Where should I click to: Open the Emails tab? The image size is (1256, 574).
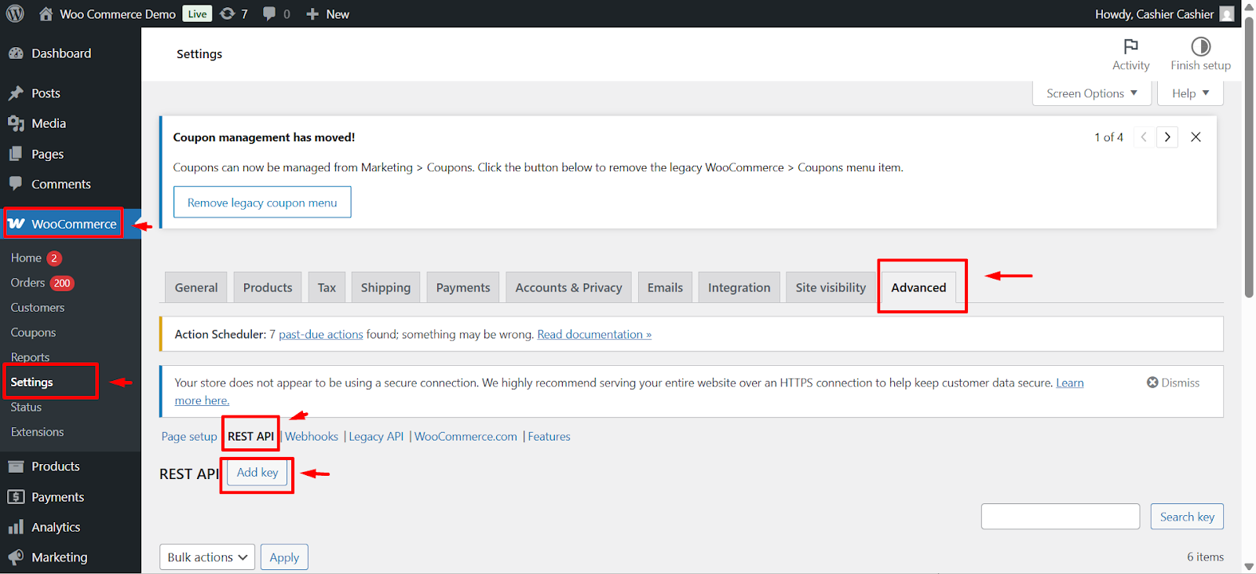(665, 287)
